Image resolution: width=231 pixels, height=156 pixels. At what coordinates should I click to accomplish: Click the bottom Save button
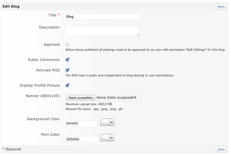click(221, 149)
